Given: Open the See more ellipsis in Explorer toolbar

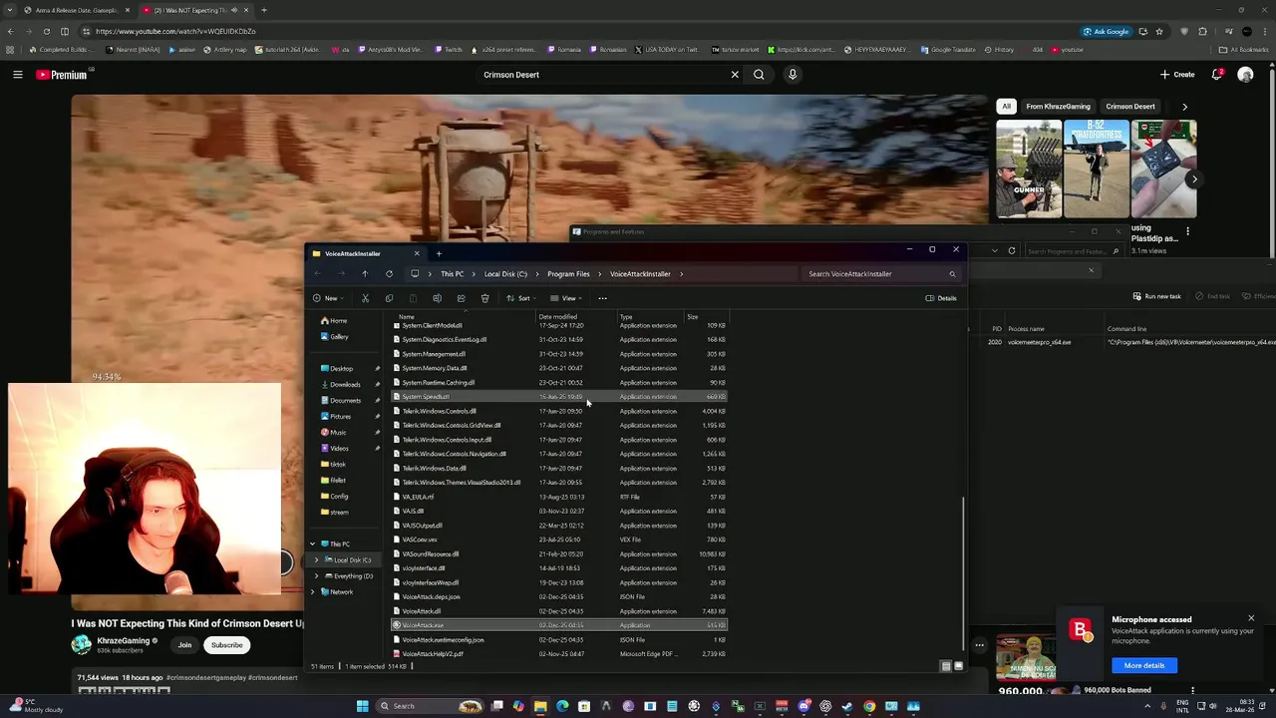Looking at the screenshot, I should pyautogui.click(x=602, y=298).
